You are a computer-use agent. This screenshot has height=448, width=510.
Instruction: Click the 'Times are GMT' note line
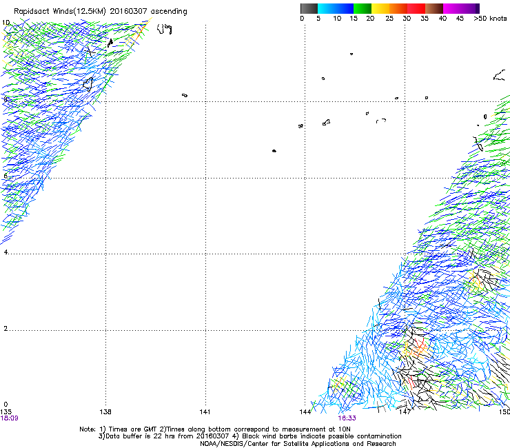(215, 429)
